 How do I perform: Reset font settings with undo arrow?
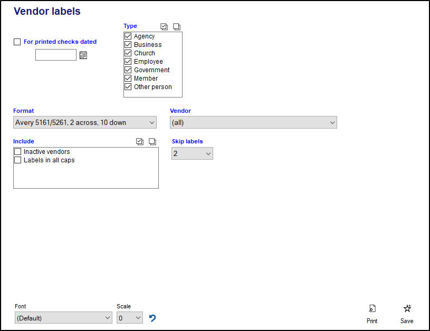(x=152, y=318)
